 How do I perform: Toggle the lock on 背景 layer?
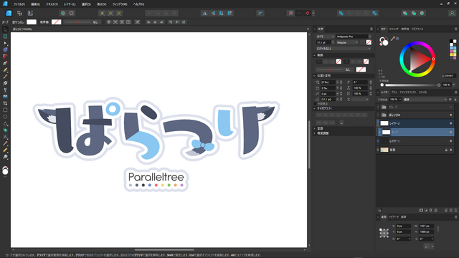click(446, 150)
